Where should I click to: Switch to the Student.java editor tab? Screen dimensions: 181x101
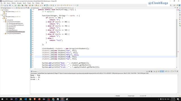35,8
